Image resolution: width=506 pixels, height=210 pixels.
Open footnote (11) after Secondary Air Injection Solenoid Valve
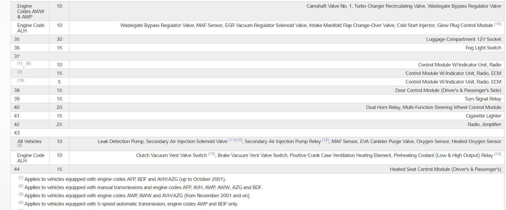232,140
